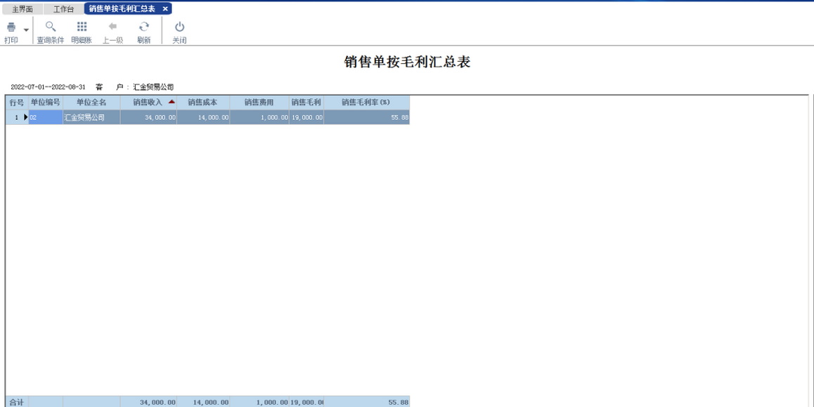Click the customer name 汇金贸易公司 above table
The width and height of the screenshot is (814, 407).
coord(153,86)
